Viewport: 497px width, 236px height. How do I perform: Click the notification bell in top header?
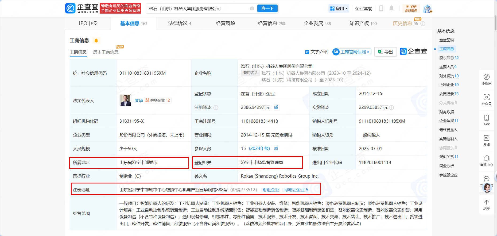391,9
